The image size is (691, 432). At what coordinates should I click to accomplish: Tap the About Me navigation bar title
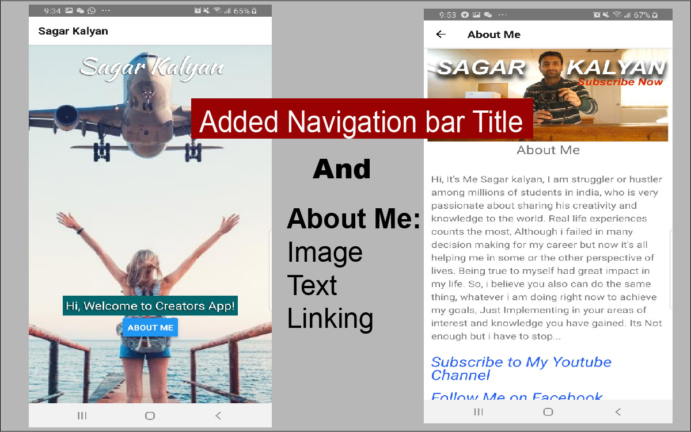pyautogui.click(x=494, y=35)
